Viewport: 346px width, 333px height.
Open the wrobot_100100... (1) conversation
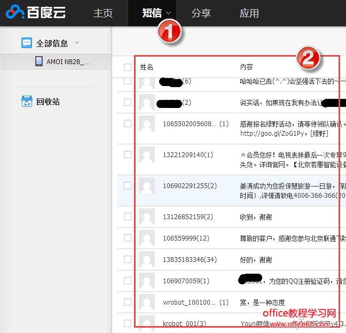(x=195, y=303)
